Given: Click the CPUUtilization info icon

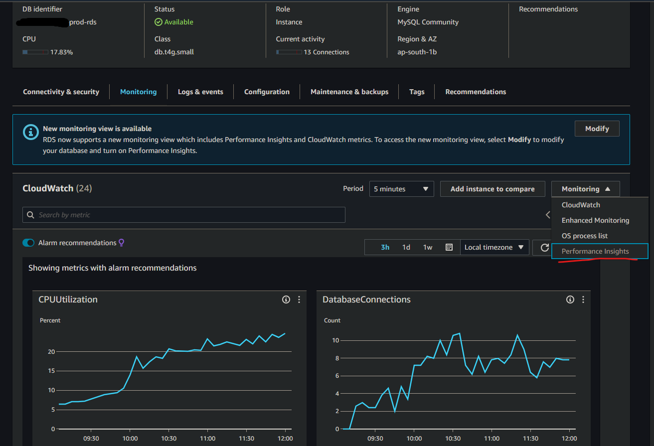Looking at the screenshot, I should point(286,299).
